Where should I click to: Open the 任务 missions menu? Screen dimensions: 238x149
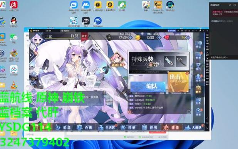coord(150,127)
